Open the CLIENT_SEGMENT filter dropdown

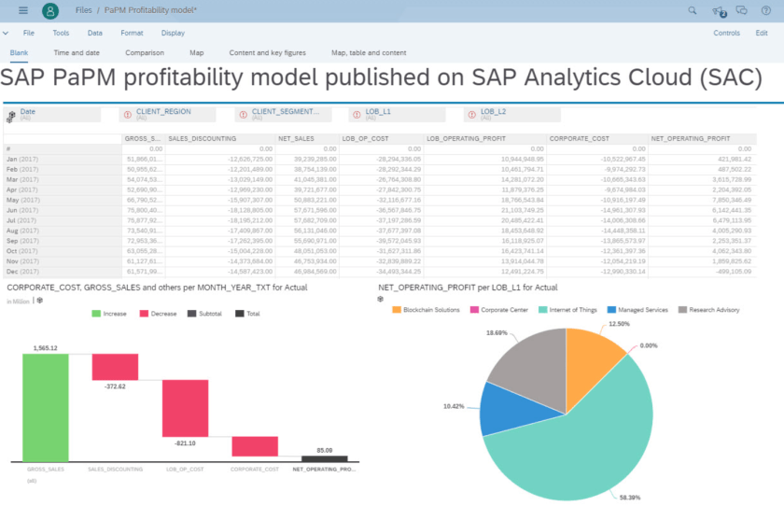point(283,114)
